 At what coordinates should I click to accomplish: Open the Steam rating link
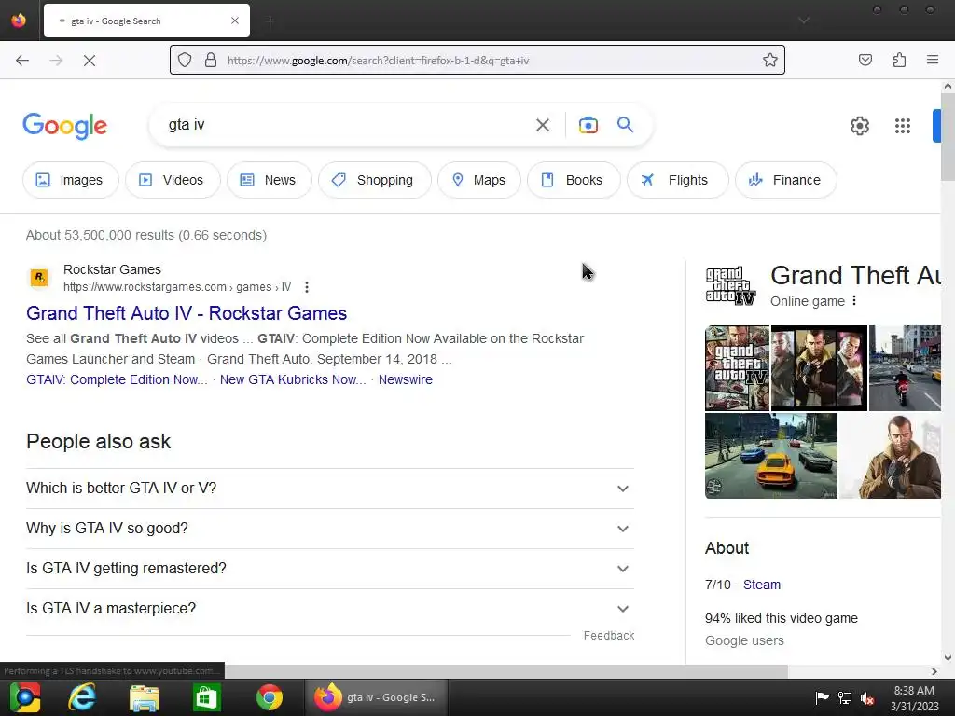click(x=761, y=585)
